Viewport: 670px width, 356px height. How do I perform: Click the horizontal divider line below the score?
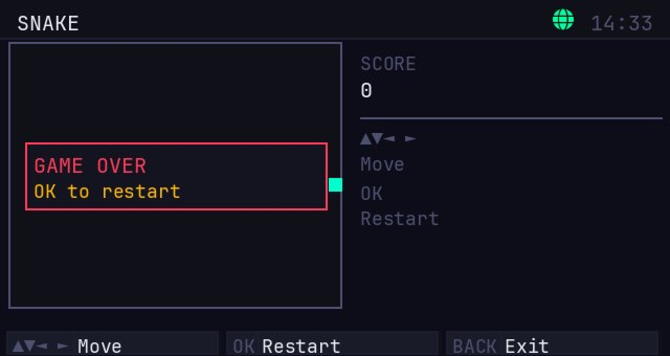(511, 118)
